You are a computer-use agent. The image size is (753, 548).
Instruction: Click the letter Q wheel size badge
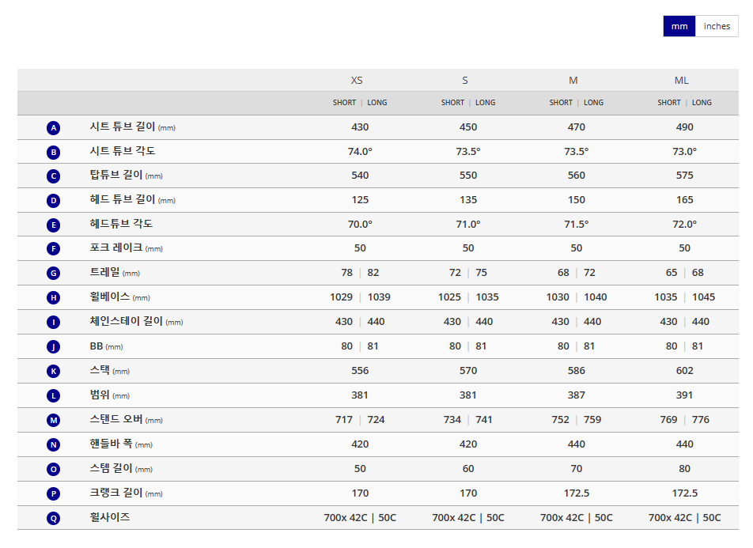pyautogui.click(x=53, y=518)
